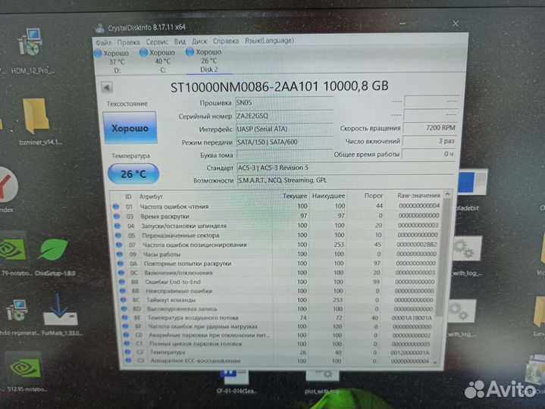The image size is (545, 409).
Task: Click status dot of 'Включения/отключения' row
Action: pos(121,273)
